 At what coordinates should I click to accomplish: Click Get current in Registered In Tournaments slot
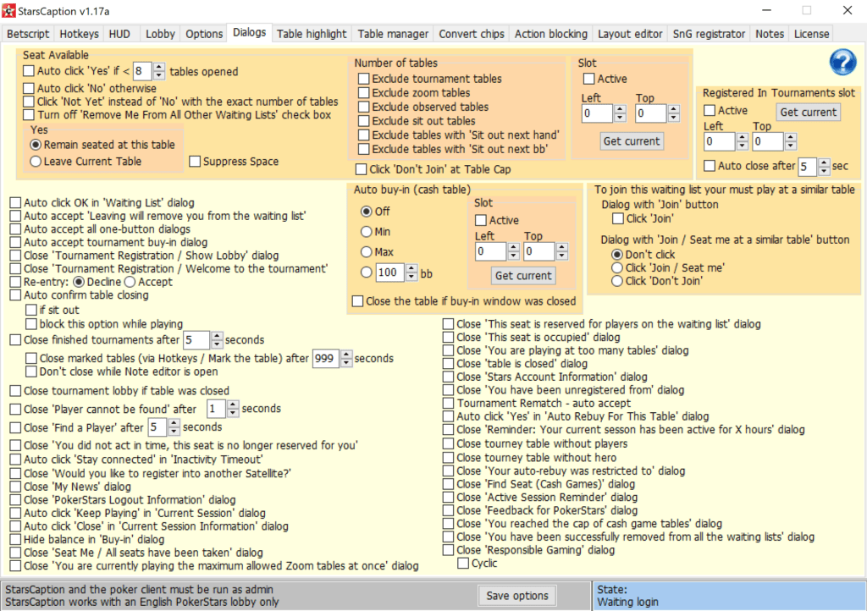tap(809, 113)
